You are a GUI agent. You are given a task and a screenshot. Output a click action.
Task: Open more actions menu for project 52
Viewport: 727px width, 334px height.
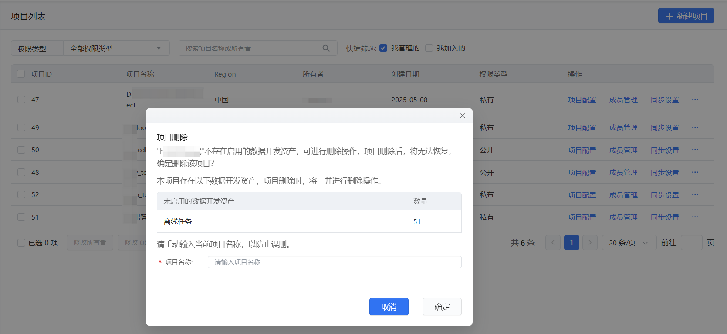[x=695, y=194]
